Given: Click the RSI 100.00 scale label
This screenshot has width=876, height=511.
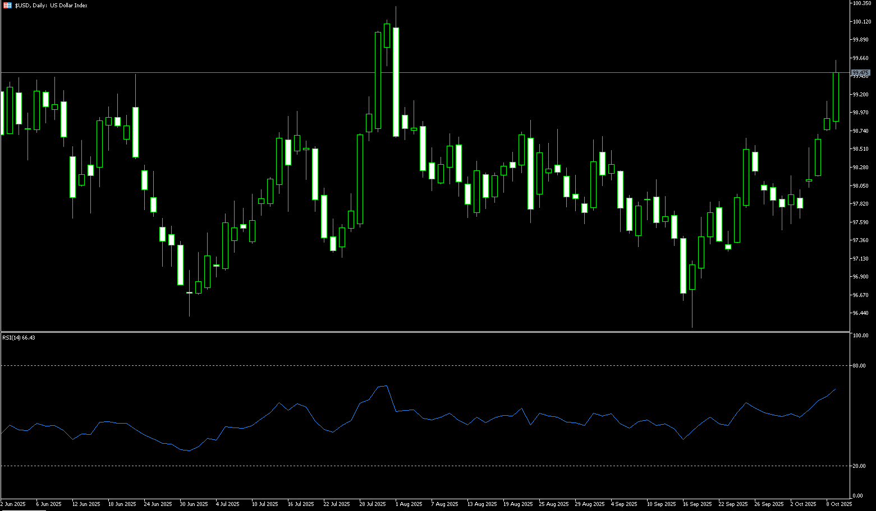Looking at the screenshot, I should (x=860, y=336).
